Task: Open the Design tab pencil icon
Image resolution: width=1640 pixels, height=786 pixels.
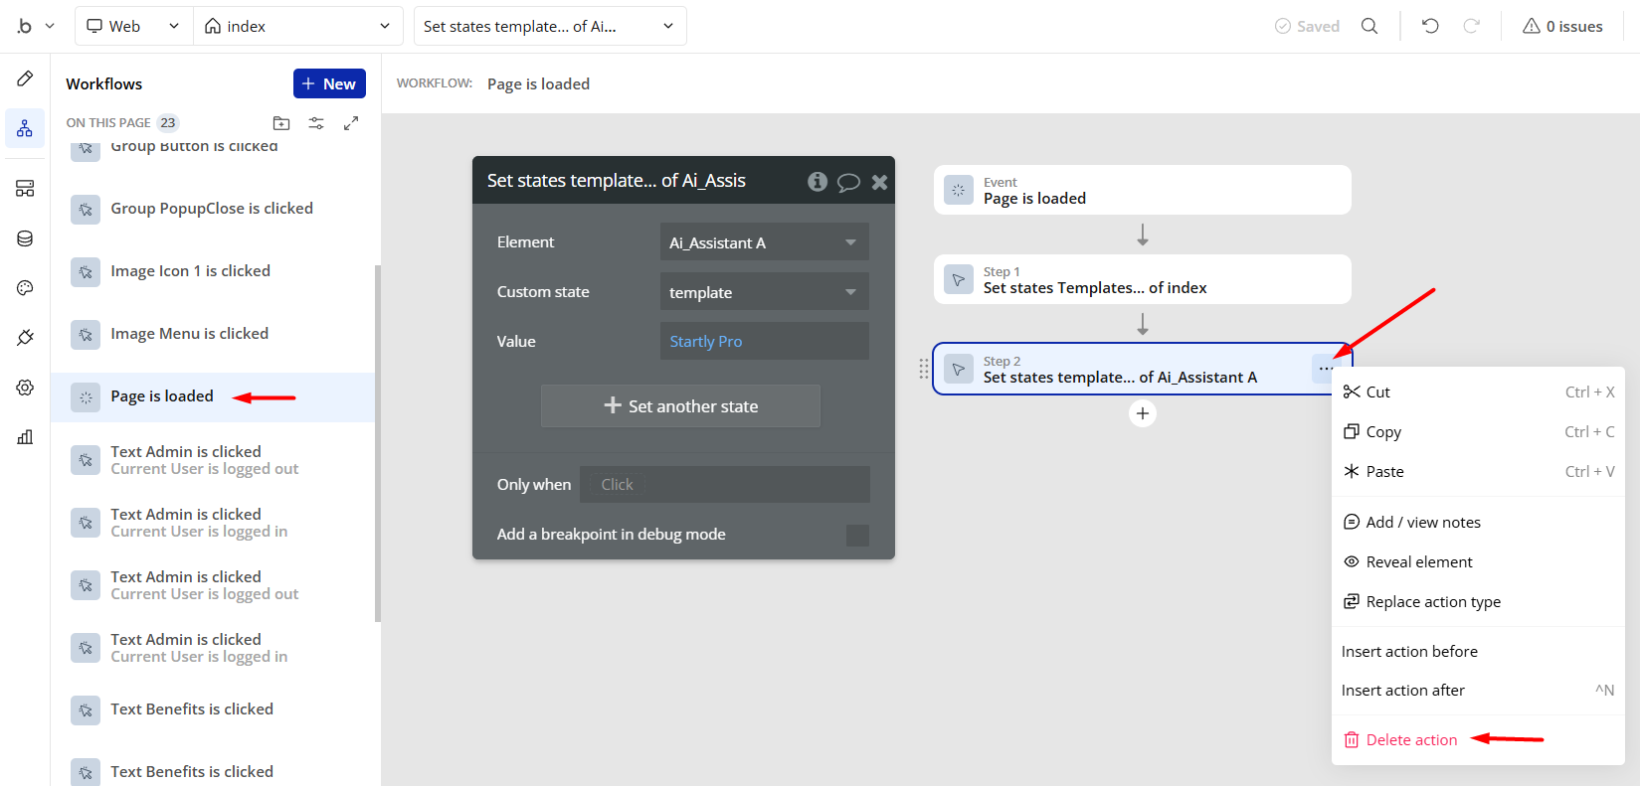Action: point(25,79)
